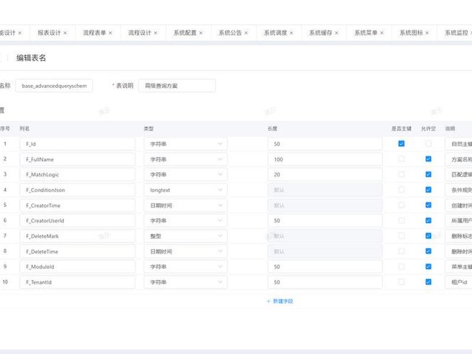Add a new field with 新建字段
Screen dimensions: 472x354
coord(280,301)
